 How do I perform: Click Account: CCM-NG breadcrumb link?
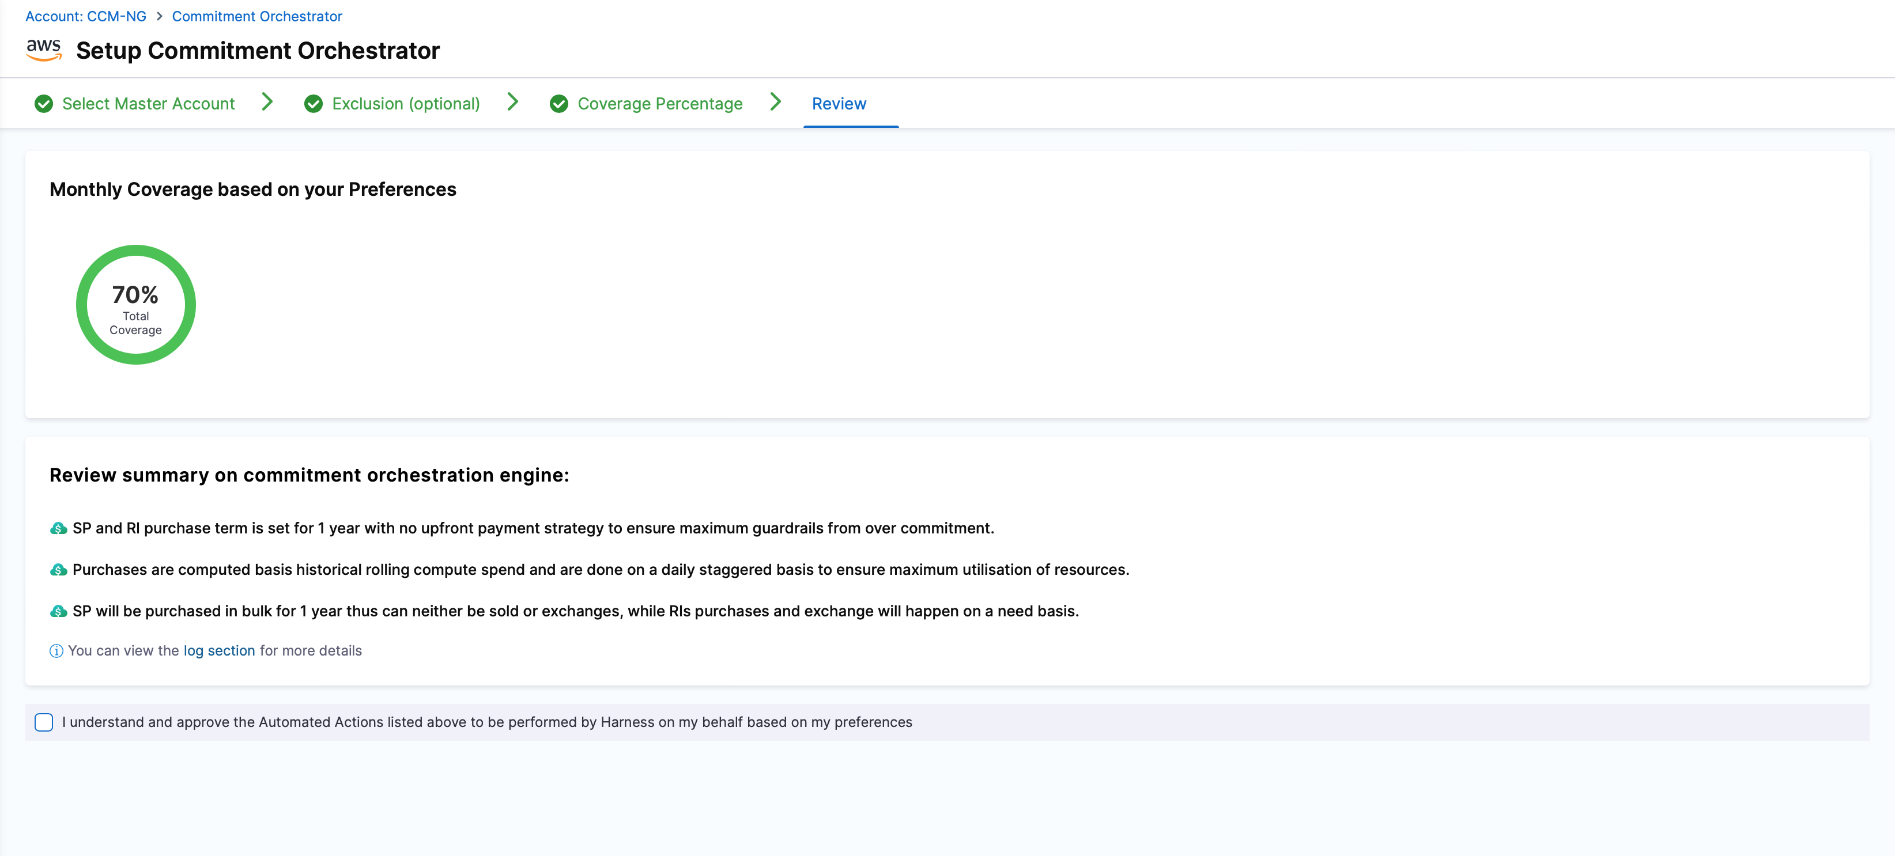85,16
